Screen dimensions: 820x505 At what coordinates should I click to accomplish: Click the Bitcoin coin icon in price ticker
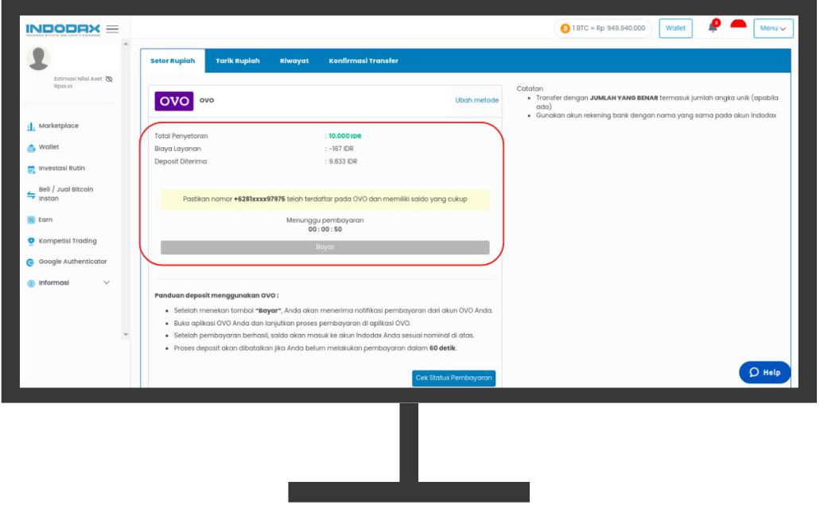(x=565, y=29)
